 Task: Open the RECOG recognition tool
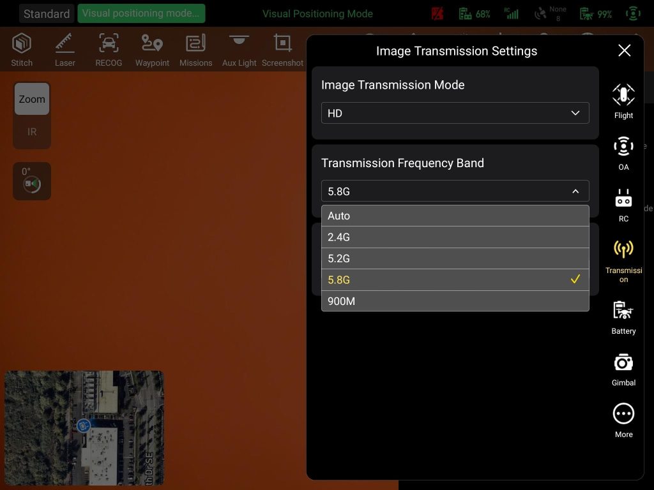coord(109,50)
